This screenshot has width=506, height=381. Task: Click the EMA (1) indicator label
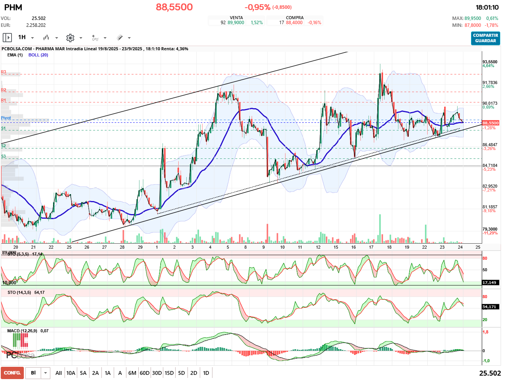coord(15,55)
